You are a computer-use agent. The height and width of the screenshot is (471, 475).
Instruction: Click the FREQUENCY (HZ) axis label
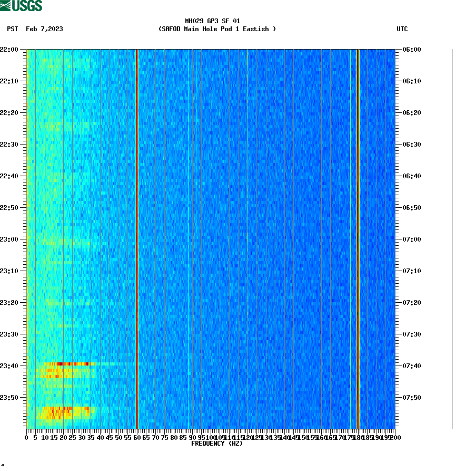(x=216, y=443)
